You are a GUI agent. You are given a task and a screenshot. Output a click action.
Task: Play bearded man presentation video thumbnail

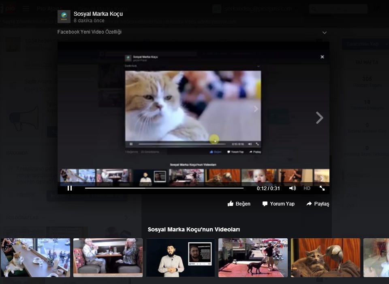point(180,258)
